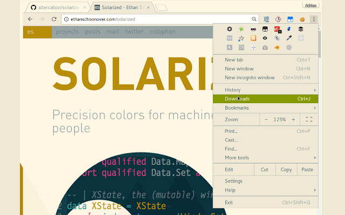Close the three-dot Chrome menu button

[x=314, y=19]
